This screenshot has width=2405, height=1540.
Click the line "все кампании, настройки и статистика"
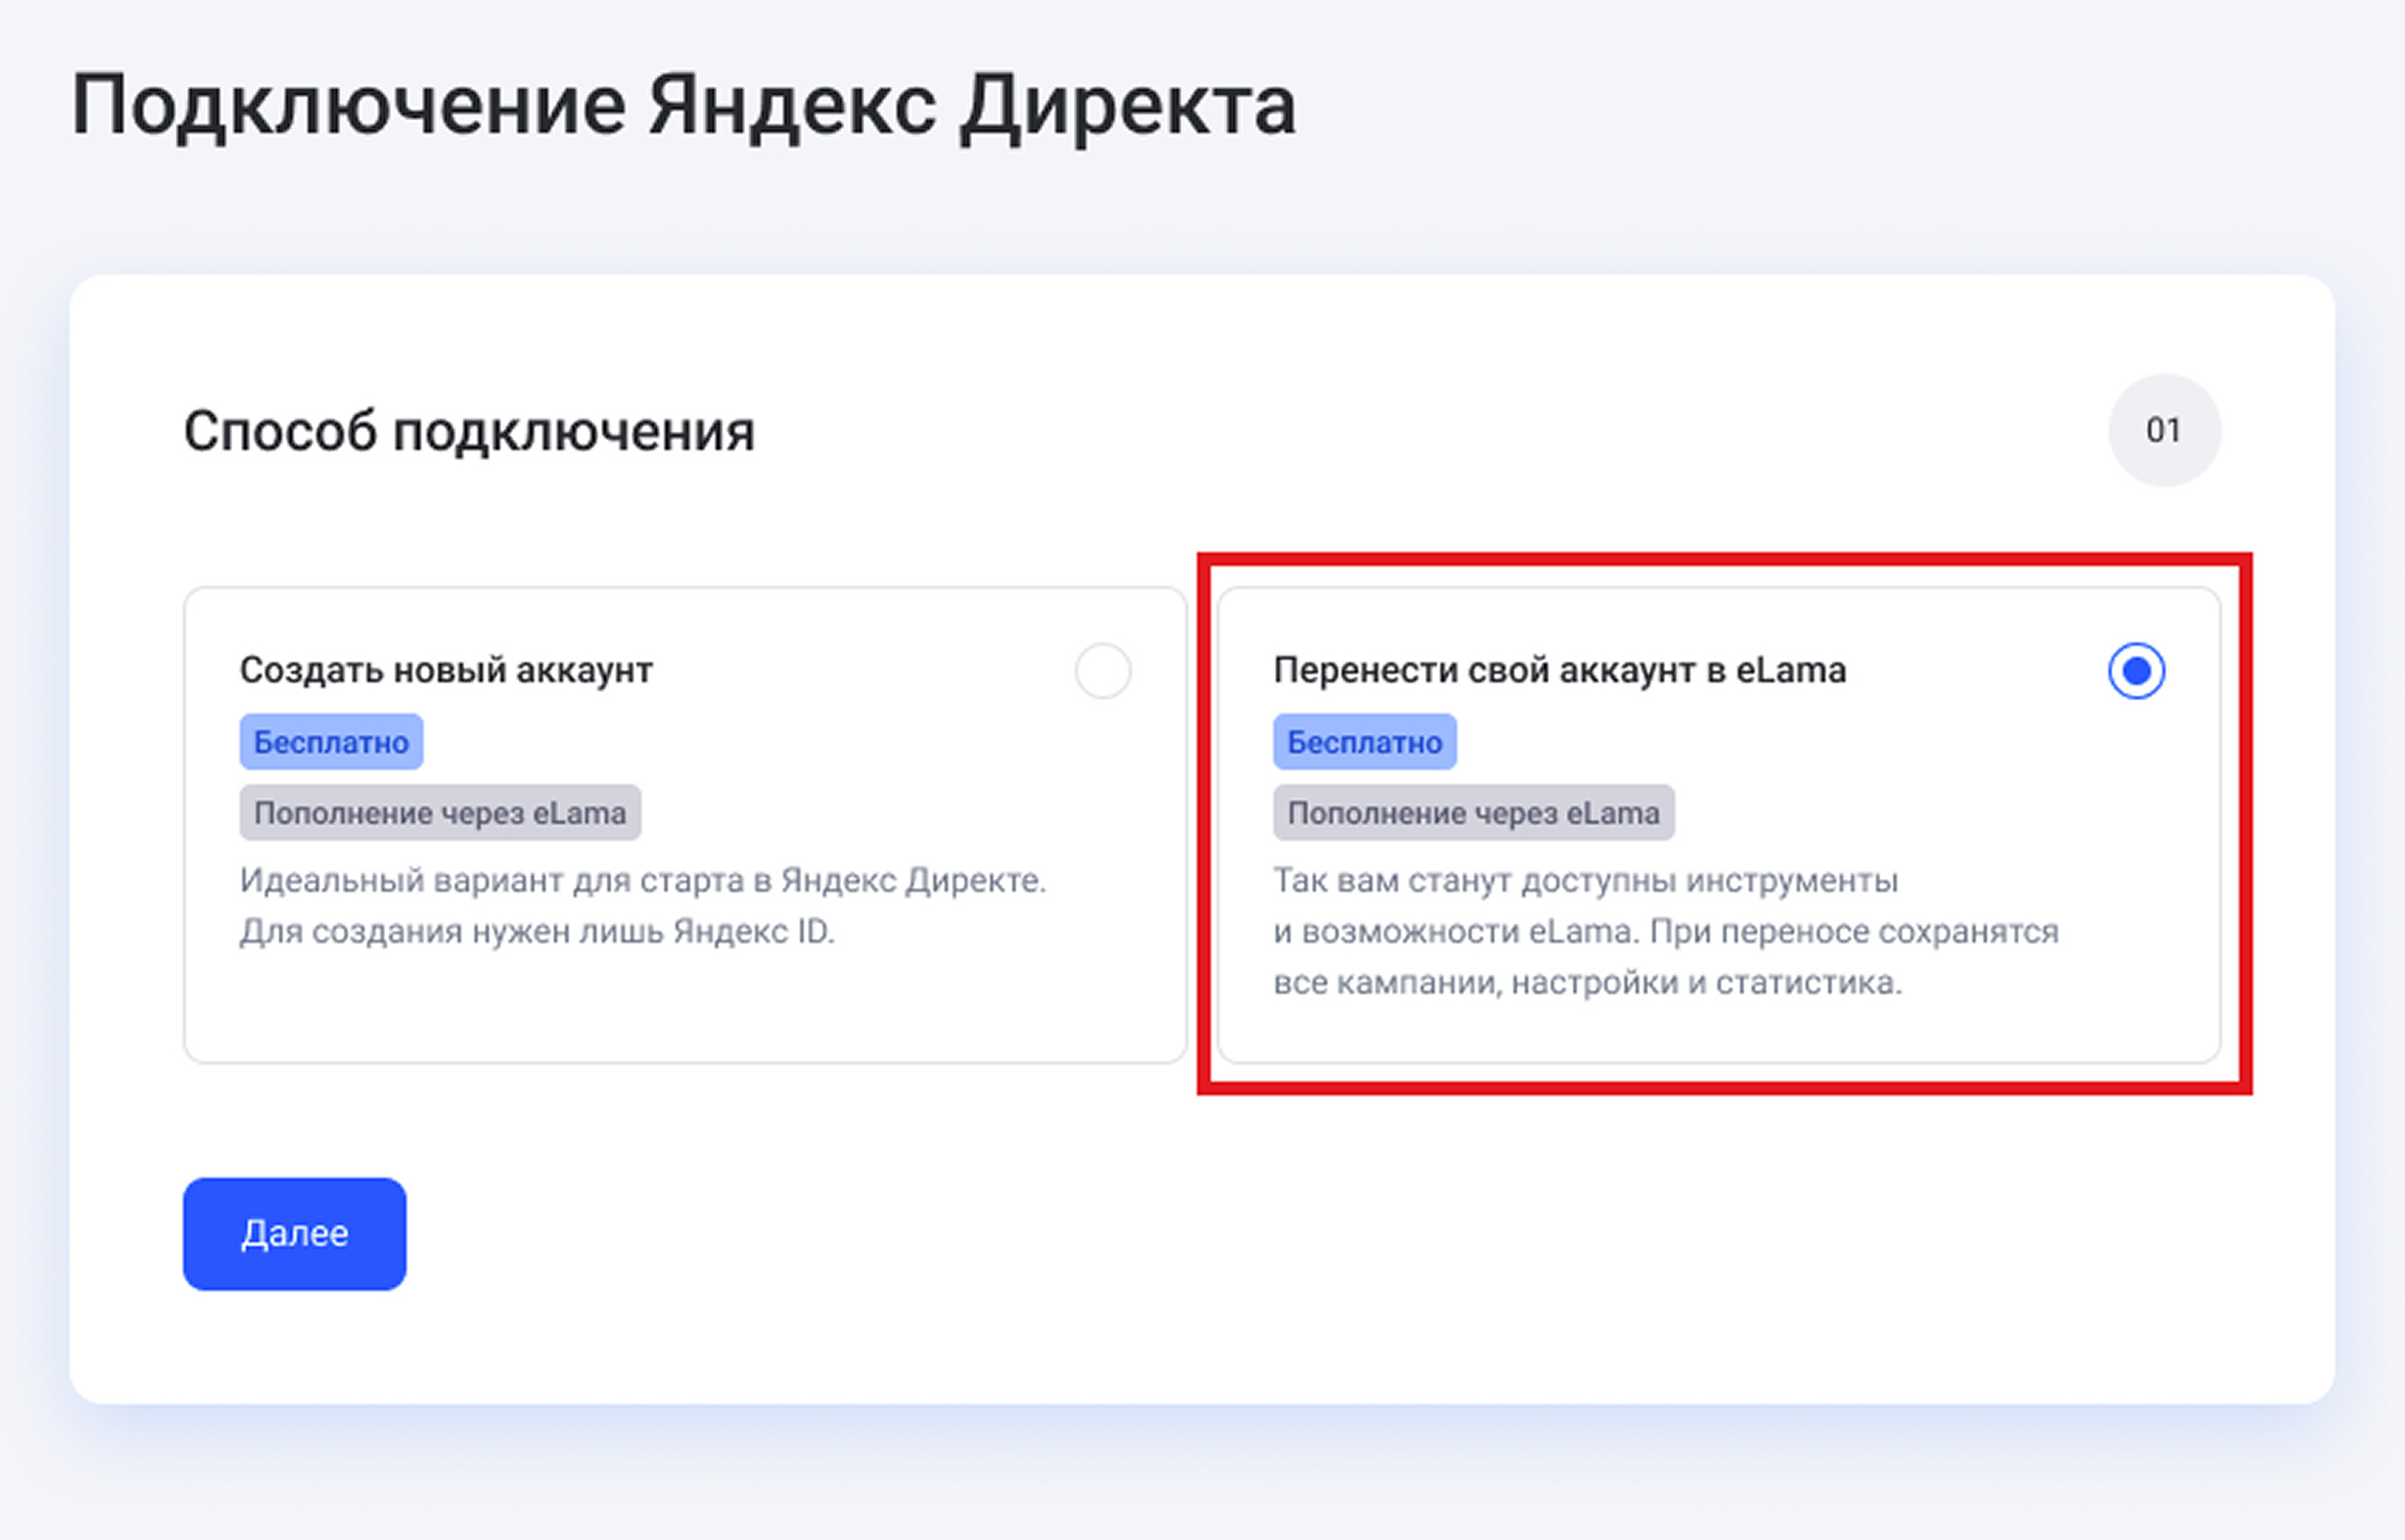pos(1588,983)
